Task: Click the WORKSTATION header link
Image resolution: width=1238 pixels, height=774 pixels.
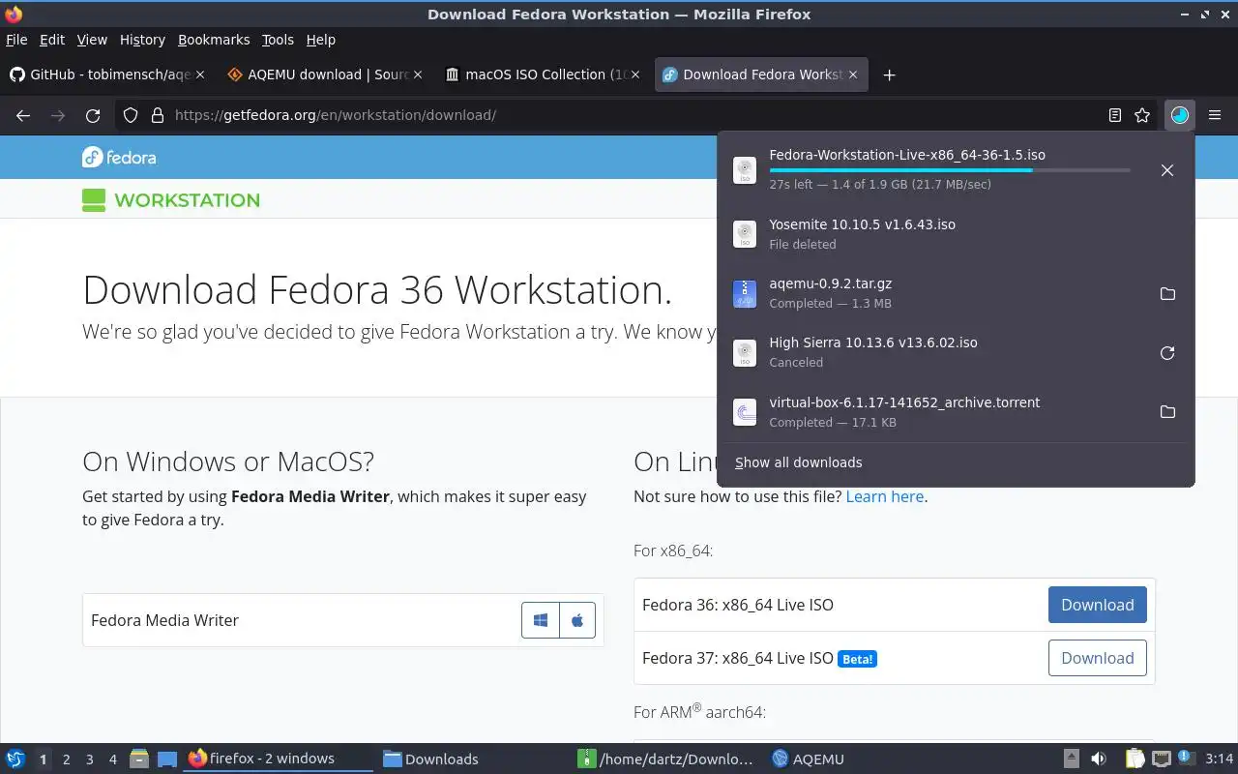Action: [x=171, y=200]
